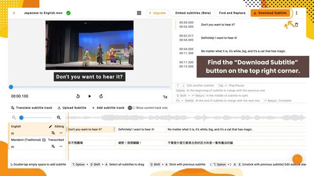
Task: Delete the first subtitle with trash icon
Action: click(x=296, y=25)
